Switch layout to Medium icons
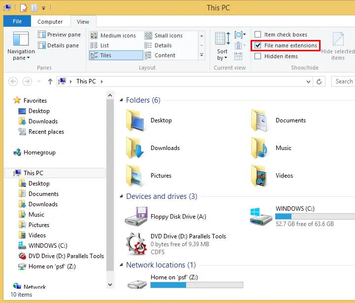 pos(113,36)
